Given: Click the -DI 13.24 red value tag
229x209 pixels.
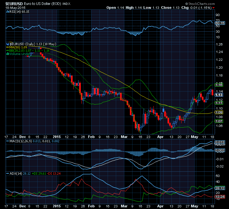Looking at the screenshot, I should pos(220,197).
